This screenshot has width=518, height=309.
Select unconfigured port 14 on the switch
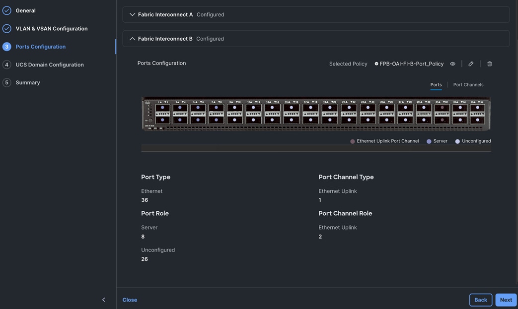click(x=272, y=120)
